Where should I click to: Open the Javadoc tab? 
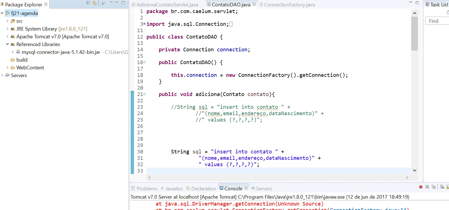pos(172,188)
